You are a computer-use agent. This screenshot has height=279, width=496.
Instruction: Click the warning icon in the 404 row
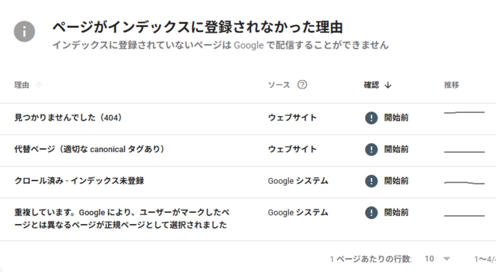tap(371, 118)
